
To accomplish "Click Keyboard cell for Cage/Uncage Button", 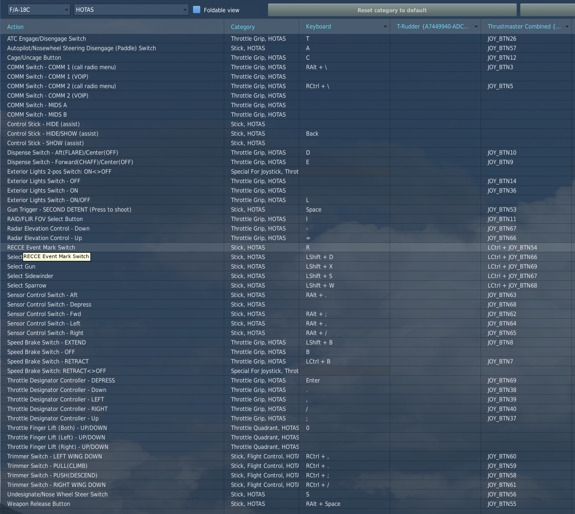I will coord(344,58).
